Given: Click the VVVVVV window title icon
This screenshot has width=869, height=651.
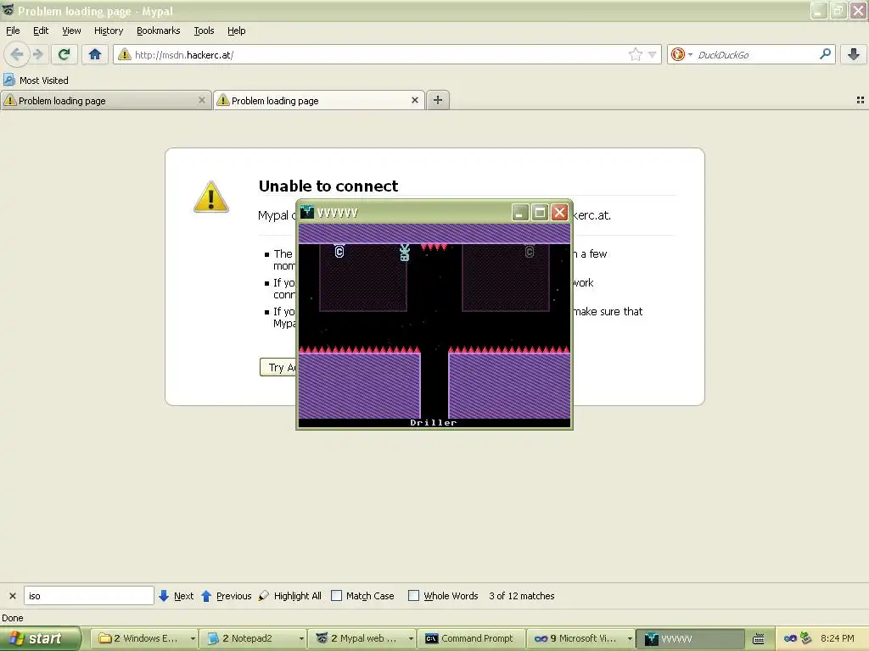Looking at the screenshot, I should coord(307,213).
